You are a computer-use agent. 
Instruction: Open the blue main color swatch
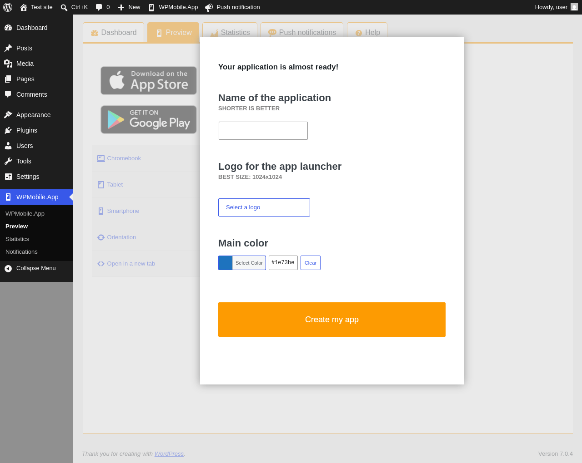[226, 263]
